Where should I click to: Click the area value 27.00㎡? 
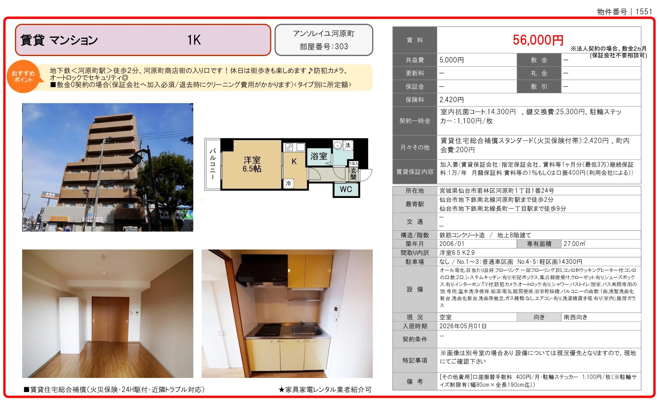point(574,244)
